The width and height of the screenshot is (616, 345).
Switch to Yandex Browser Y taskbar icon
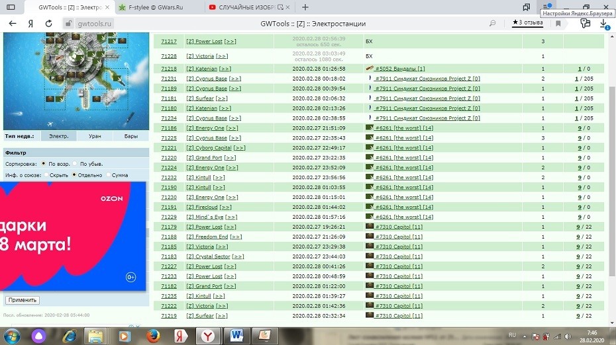pos(208,336)
